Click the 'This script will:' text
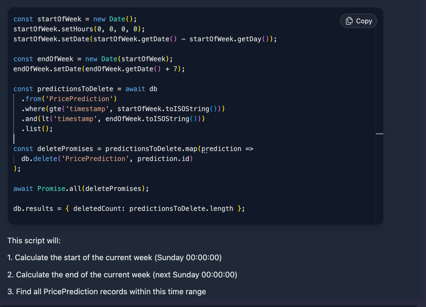 pyautogui.click(x=34, y=241)
